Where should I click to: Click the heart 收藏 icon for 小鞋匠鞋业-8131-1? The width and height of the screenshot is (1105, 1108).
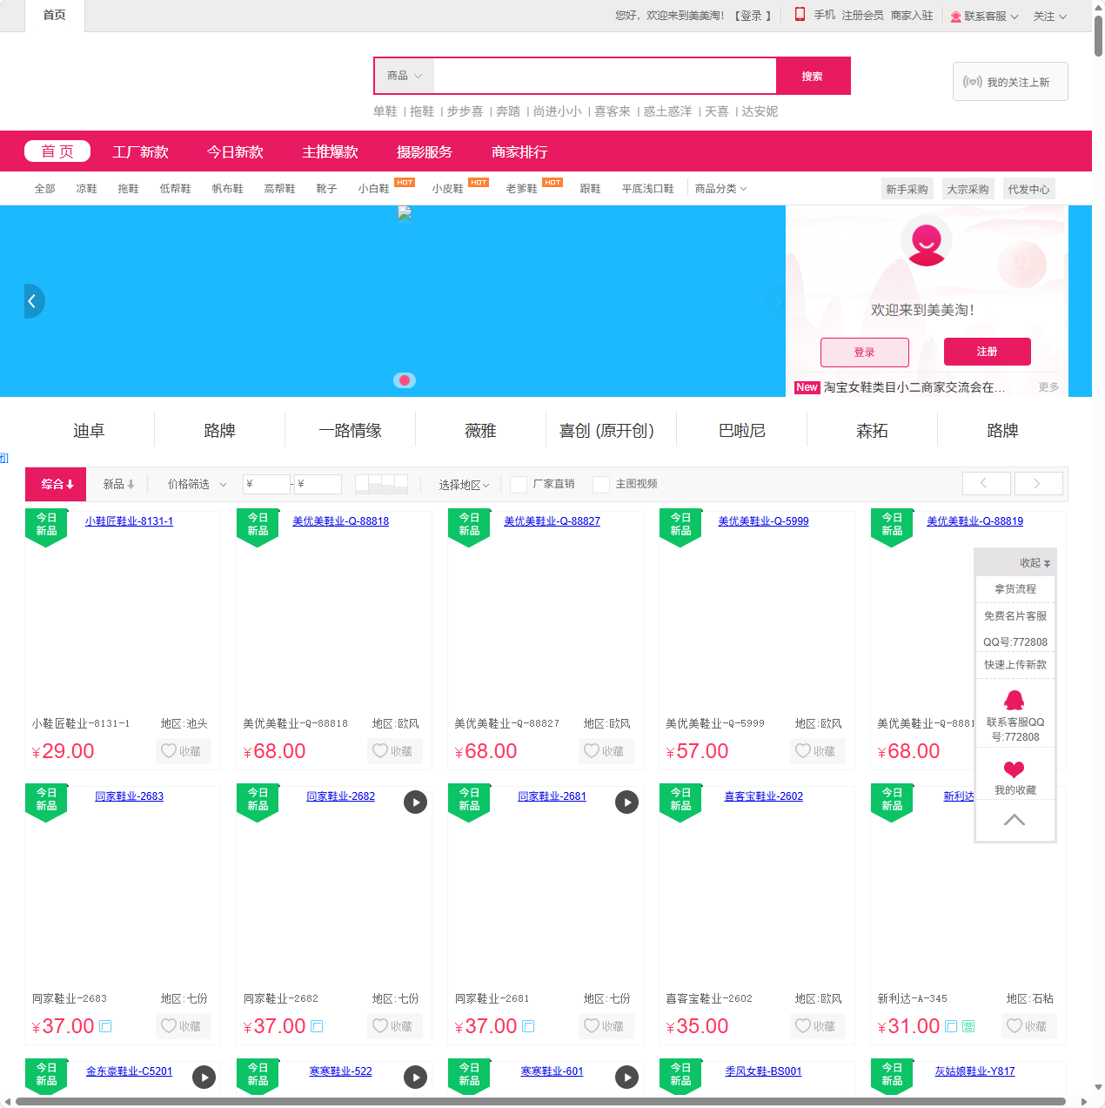point(170,750)
